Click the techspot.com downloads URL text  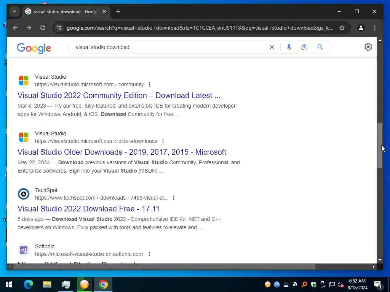(x=101, y=198)
